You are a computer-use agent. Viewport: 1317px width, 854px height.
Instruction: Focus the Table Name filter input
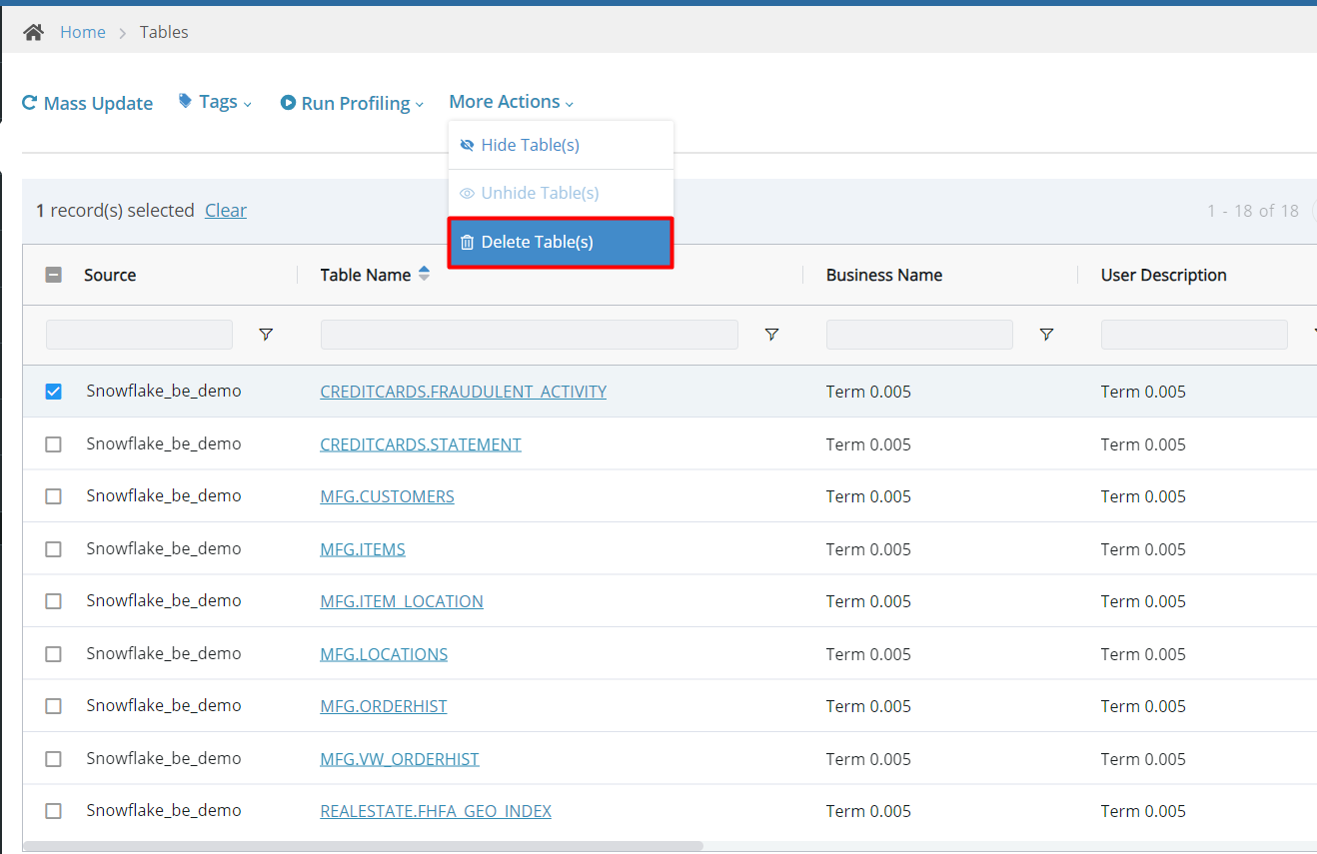530,335
